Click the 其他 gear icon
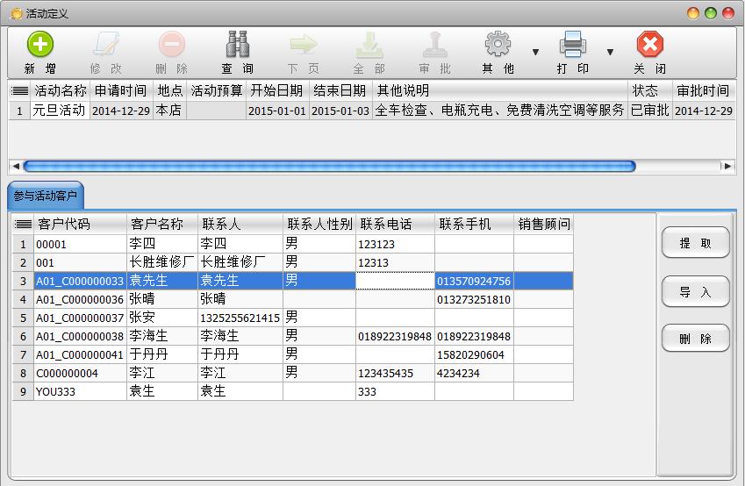745x486 pixels. [498, 45]
